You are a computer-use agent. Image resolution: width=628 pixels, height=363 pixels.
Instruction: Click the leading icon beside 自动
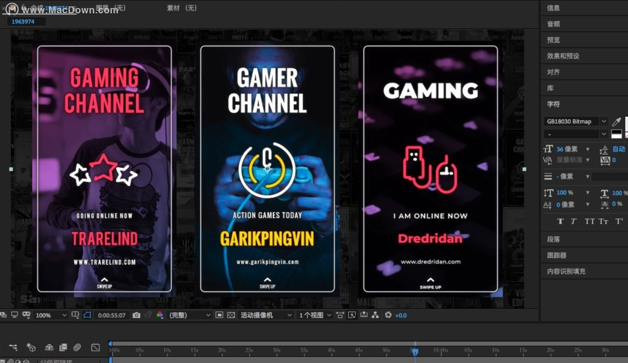pyautogui.click(x=603, y=150)
